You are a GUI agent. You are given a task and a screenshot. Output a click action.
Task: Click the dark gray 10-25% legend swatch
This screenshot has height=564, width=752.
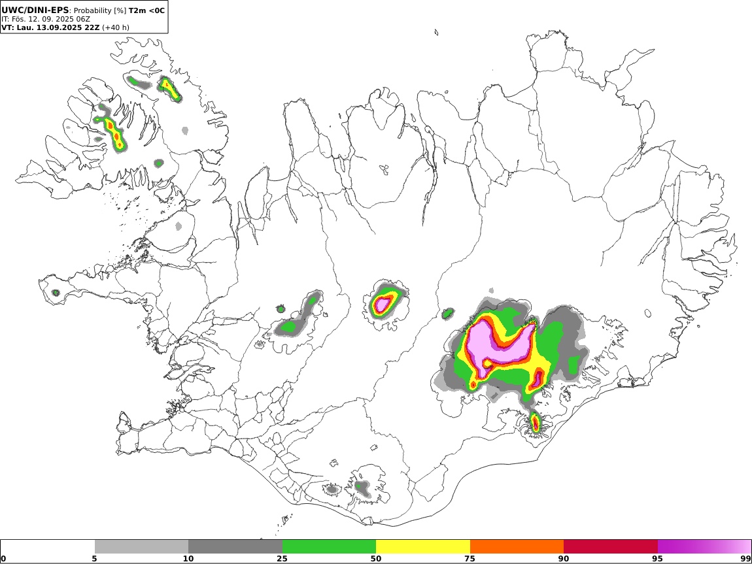(x=235, y=547)
